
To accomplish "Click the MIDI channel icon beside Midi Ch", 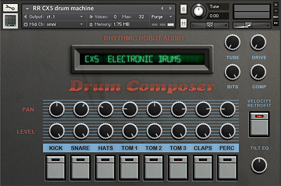I will 26,24.
